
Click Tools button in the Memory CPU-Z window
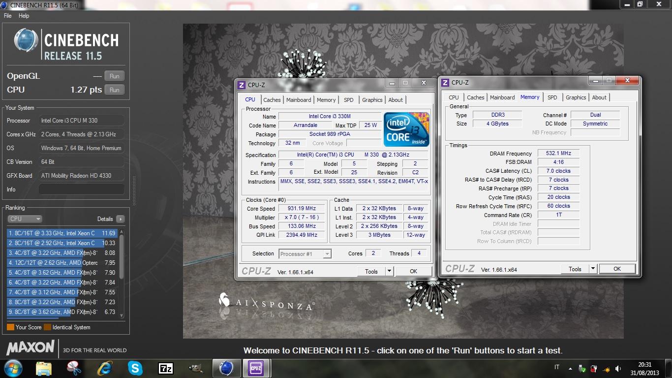point(575,269)
